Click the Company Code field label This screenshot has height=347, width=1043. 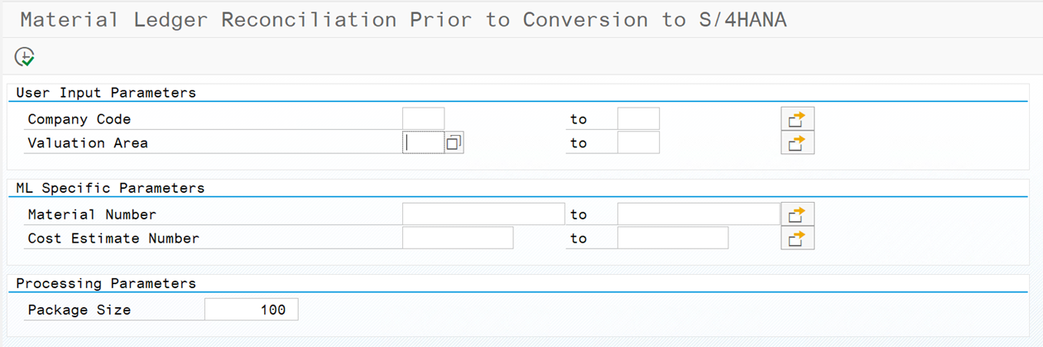79,119
